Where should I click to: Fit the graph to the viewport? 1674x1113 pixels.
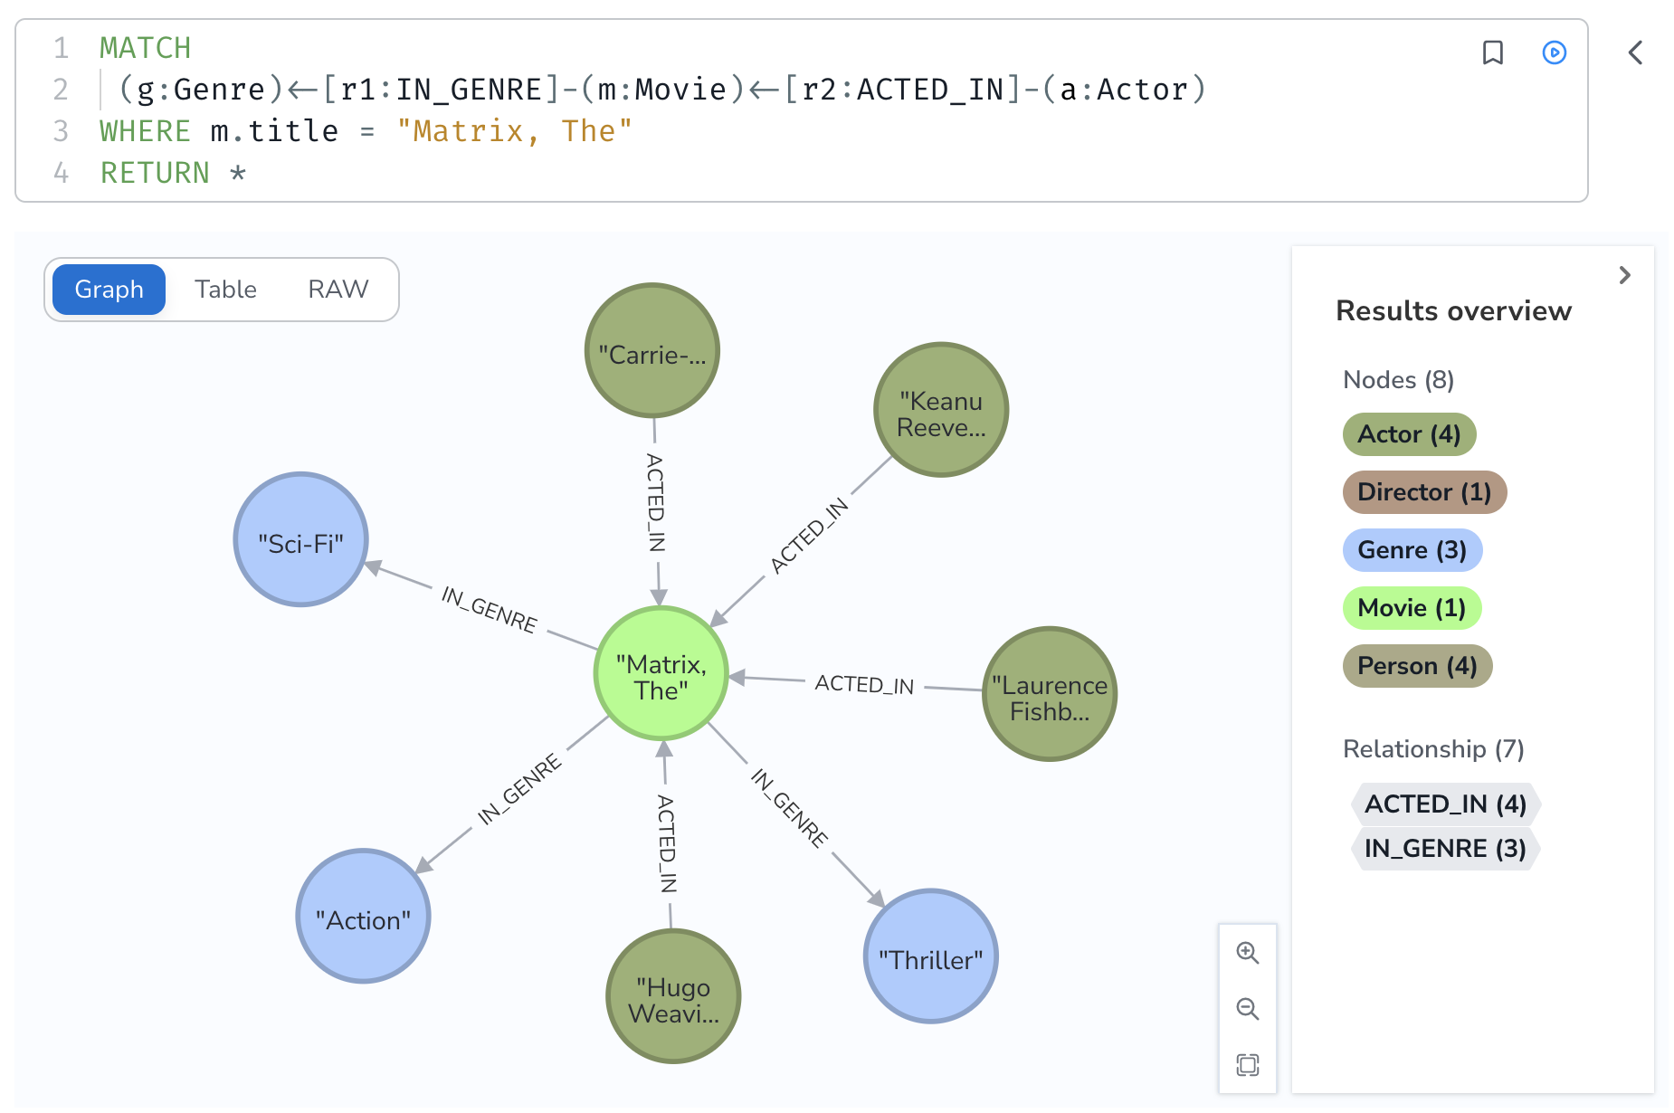(x=1248, y=1065)
